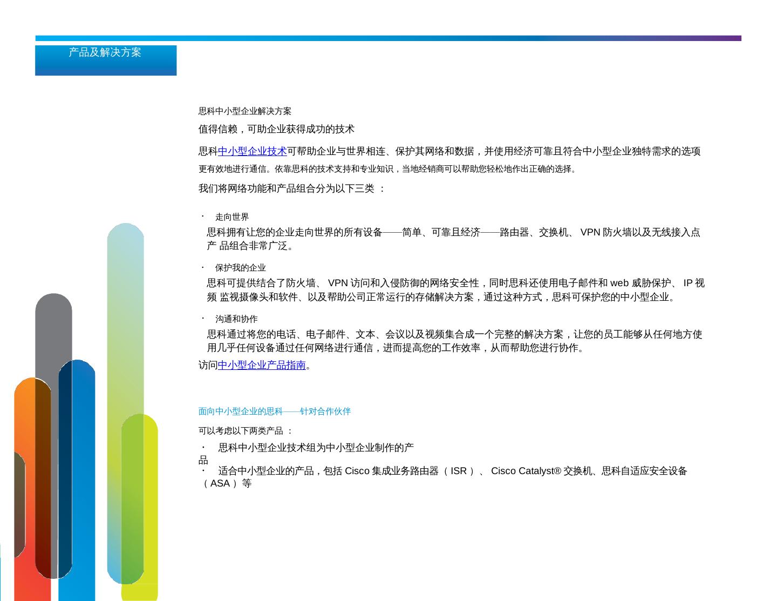Image resolution: width=777 pixels, height=601 pixels.
Task: Click the 走向世界 bullet heading
Action: point(232,217)
